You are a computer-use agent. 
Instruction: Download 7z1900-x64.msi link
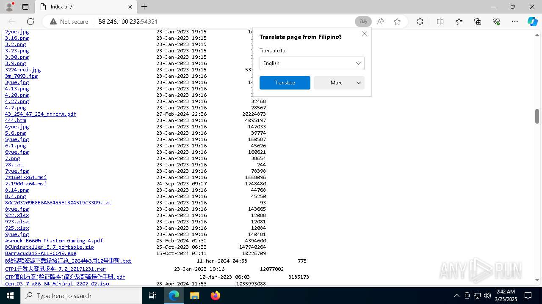[26, 184]
